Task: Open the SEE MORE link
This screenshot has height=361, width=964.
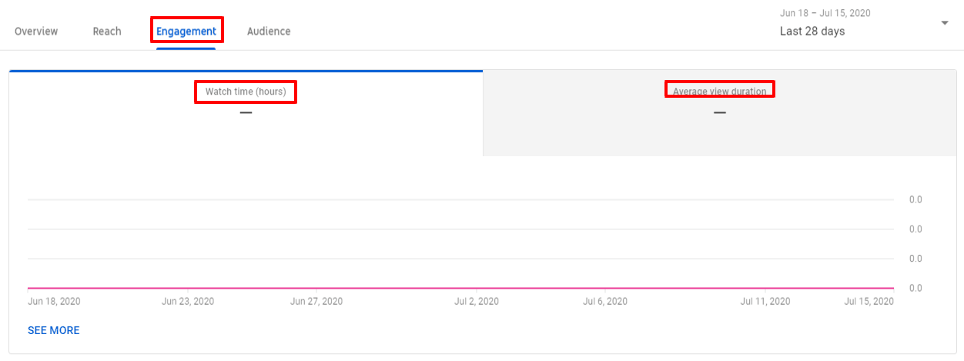Action: click(54, 330)
